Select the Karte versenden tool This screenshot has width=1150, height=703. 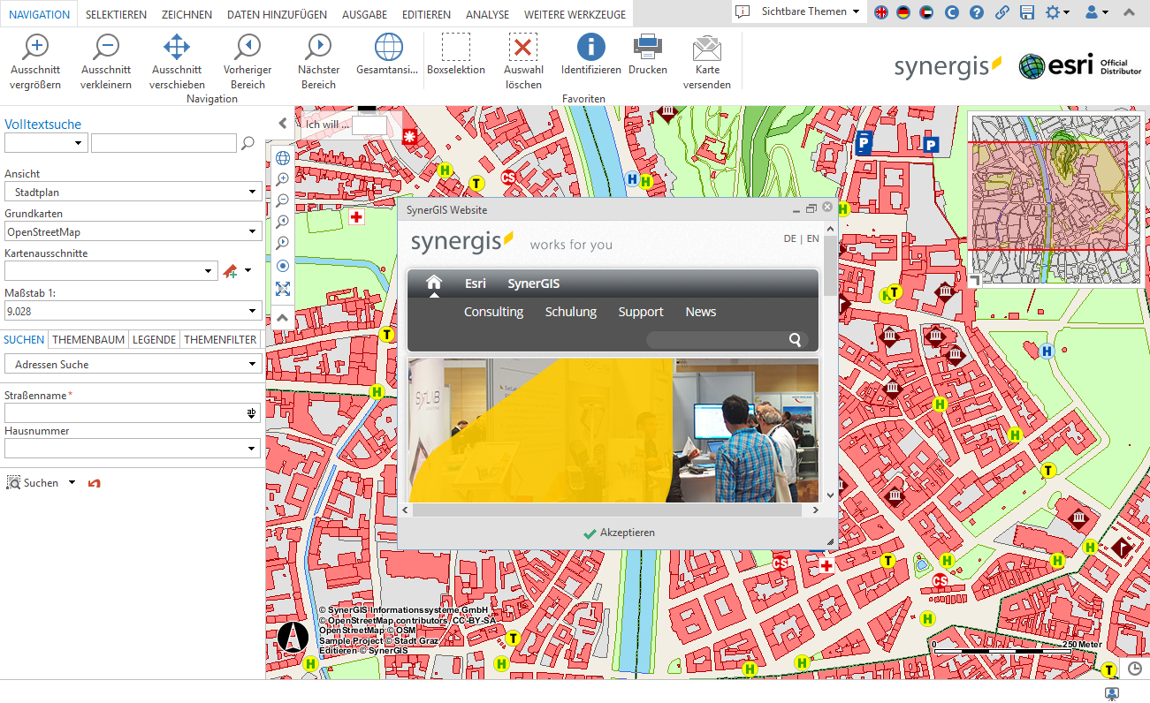(706, 55)
